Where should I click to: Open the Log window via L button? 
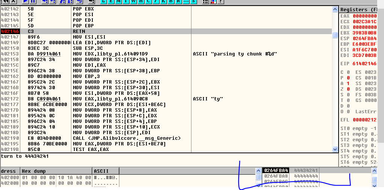click(103, 1)
